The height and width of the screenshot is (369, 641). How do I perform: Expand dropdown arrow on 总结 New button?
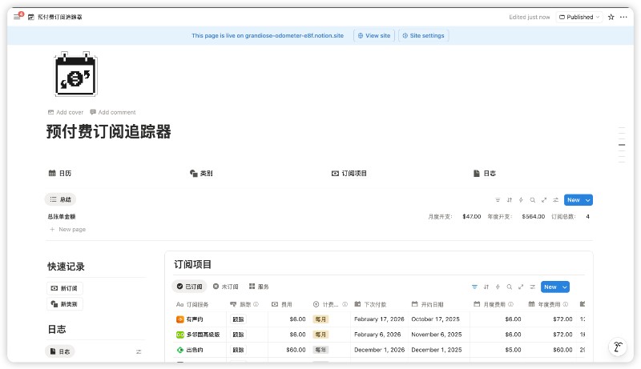click(588, 200)
